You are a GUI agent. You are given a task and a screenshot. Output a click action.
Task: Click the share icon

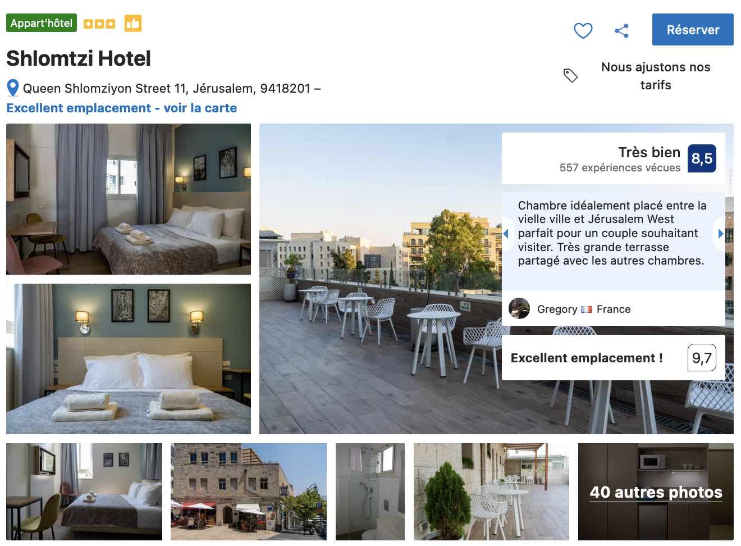[x=621, y=30]
